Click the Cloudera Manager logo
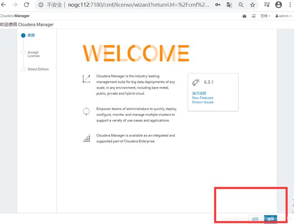Screen dimensions: 294x224 click(15, 16)
